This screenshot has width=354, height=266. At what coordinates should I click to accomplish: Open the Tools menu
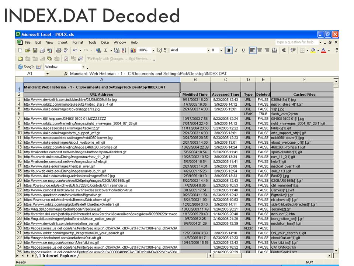92,42
